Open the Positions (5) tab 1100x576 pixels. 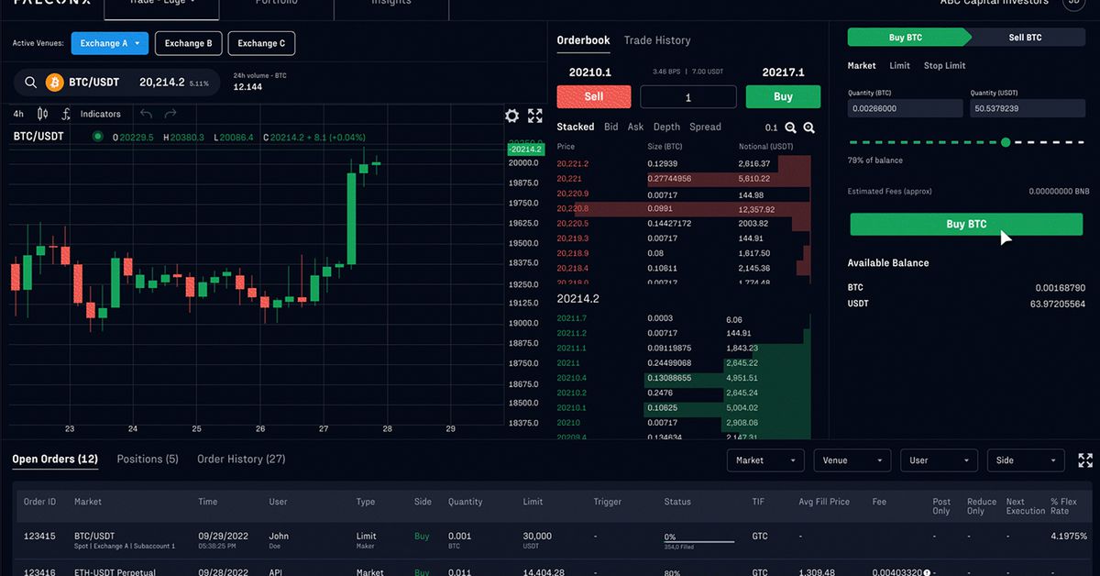[x=148, y=459]
